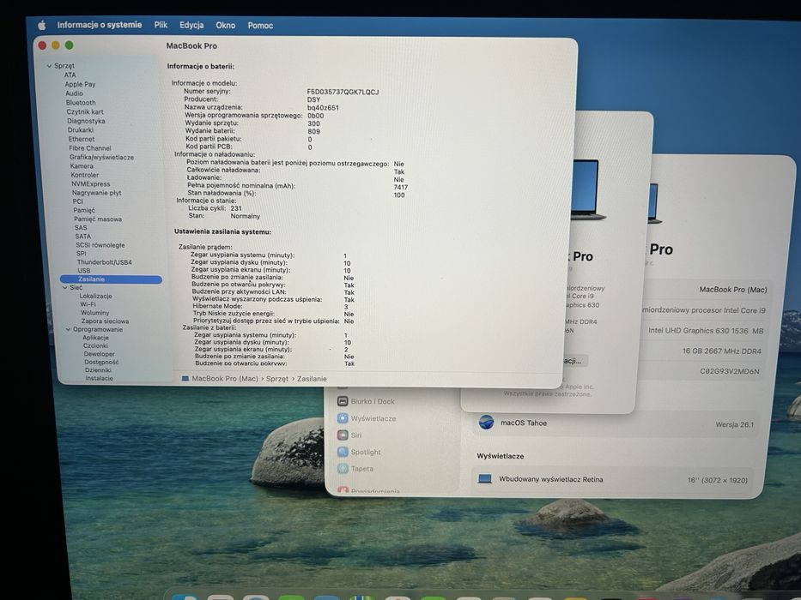Select Wi-Fi under Sieć
Viewport: 801px width, 600px height.
(88, 304)
